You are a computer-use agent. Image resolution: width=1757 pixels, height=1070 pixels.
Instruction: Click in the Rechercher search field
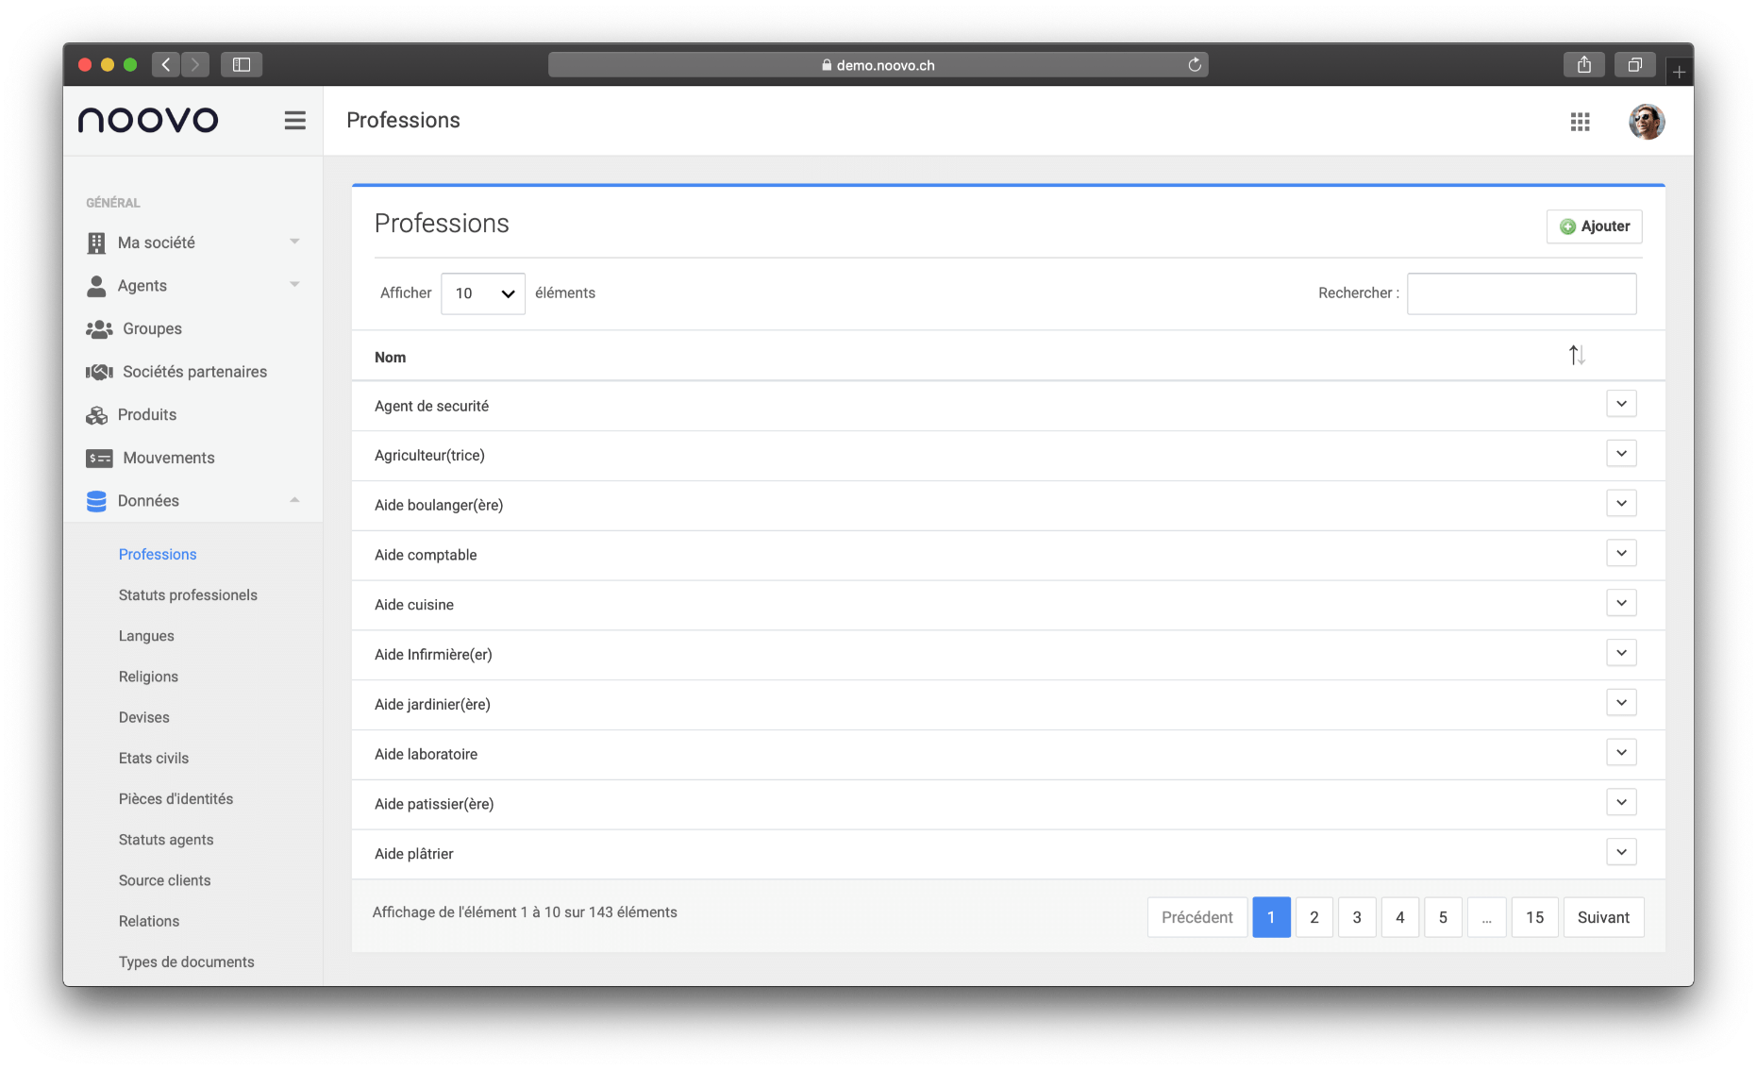[x=1521, y=293]
